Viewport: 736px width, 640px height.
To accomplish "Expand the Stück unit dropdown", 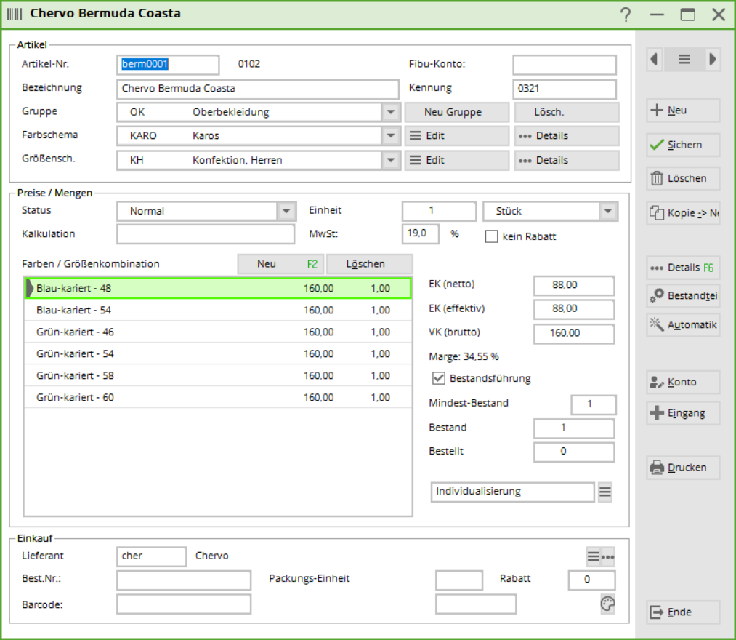I will 607,212.
